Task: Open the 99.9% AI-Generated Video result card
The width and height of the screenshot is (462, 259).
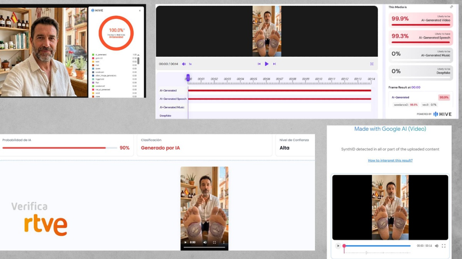Action: click(x=421, y=20)
